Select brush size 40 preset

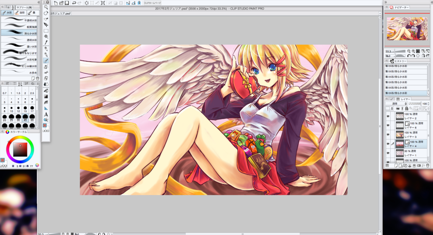(x=25, y=117)
